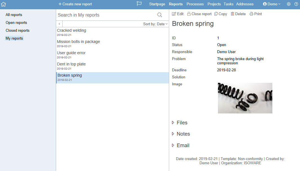Open the Sort by Date dropdown
Image resolution: width=300 pixels, height=171 pixels.
click(155, 24)
